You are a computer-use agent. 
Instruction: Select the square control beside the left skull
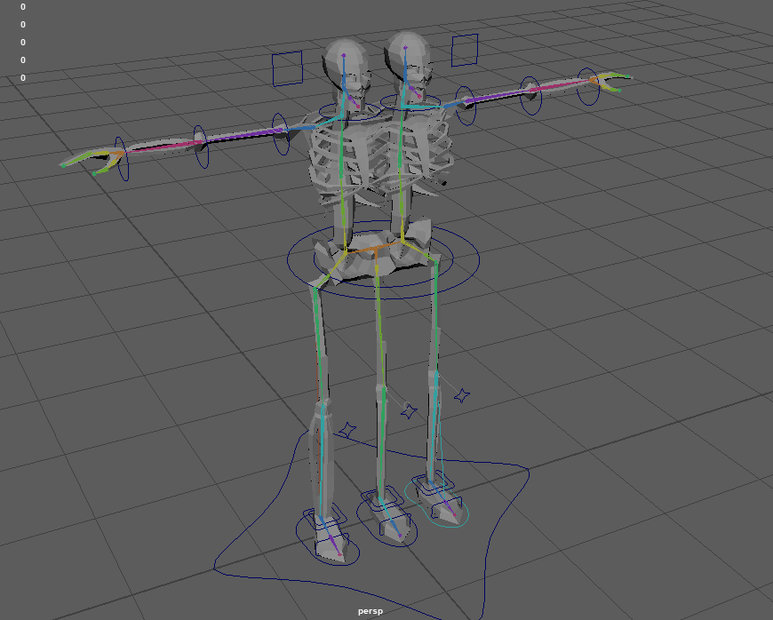click(x=287, y=68)
